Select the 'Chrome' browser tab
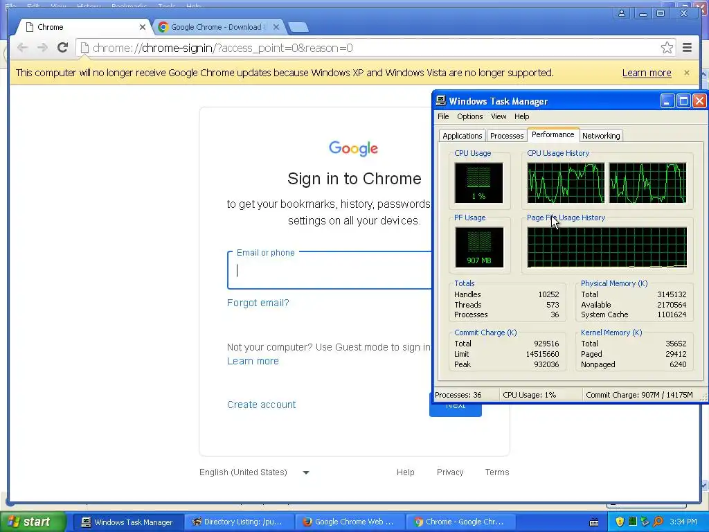This screenshot has height=532, width=709. tap(84, 27)
